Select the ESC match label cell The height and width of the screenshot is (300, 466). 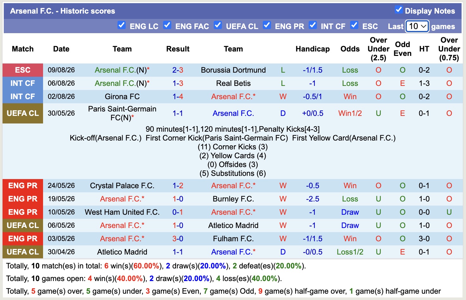pos(23,70)
